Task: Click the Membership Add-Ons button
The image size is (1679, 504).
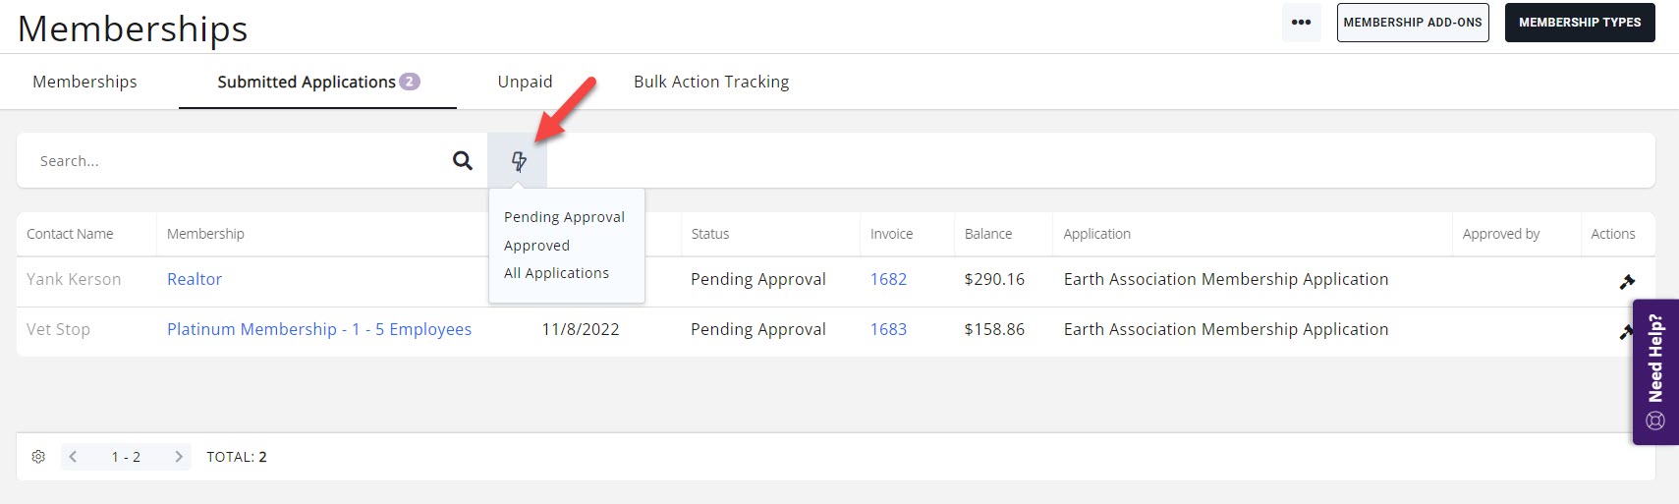Action: [1412, 23]
